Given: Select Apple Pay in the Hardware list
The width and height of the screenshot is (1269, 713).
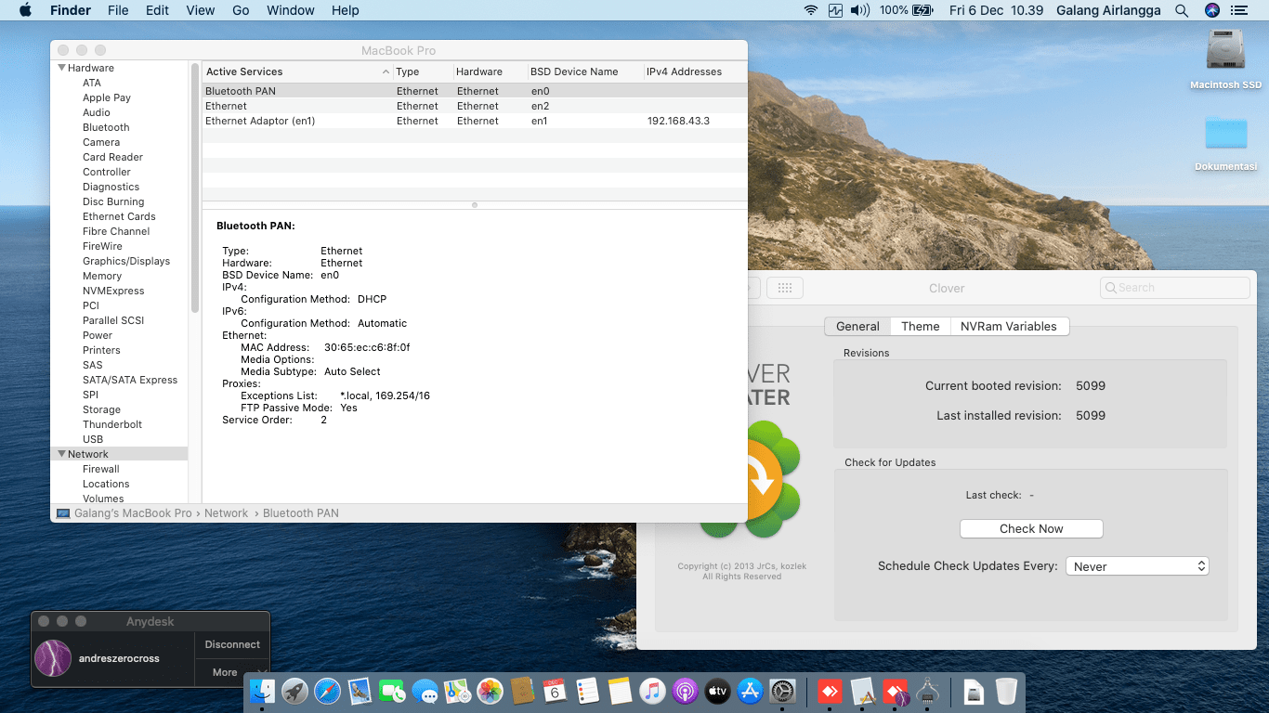Looking at the screenshot, I should (107, 97).
